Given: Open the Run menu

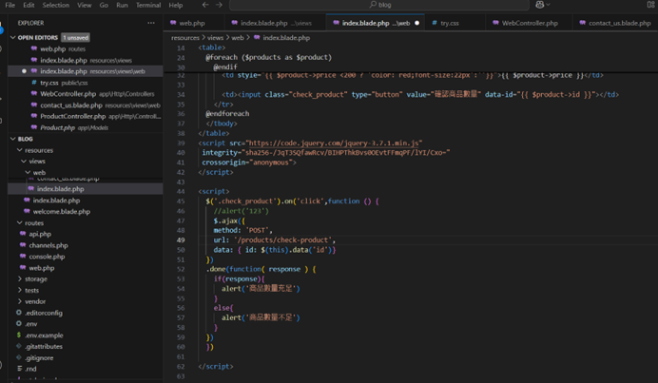Looking at the screenshot, I should tap(122, 5).
